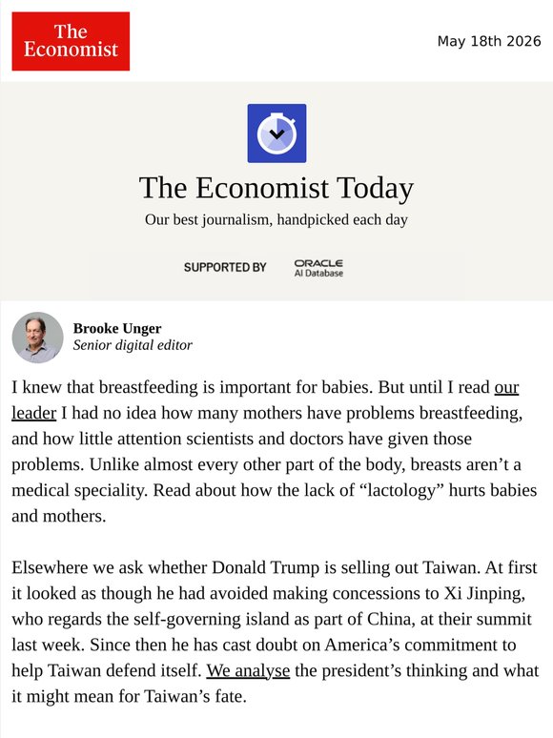Open the "We analyse" link
The height and width of the screenshot is (738, 553).
(x=248, y=670)
